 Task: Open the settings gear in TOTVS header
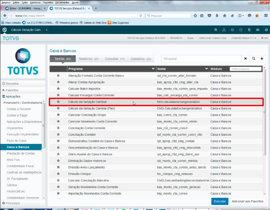coord(232,30)
